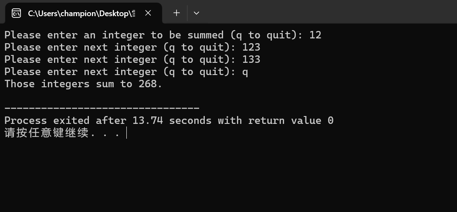This screenshot has height=212, width=457.
Task: Click the entered value 123
Action: tap(251, 47)
